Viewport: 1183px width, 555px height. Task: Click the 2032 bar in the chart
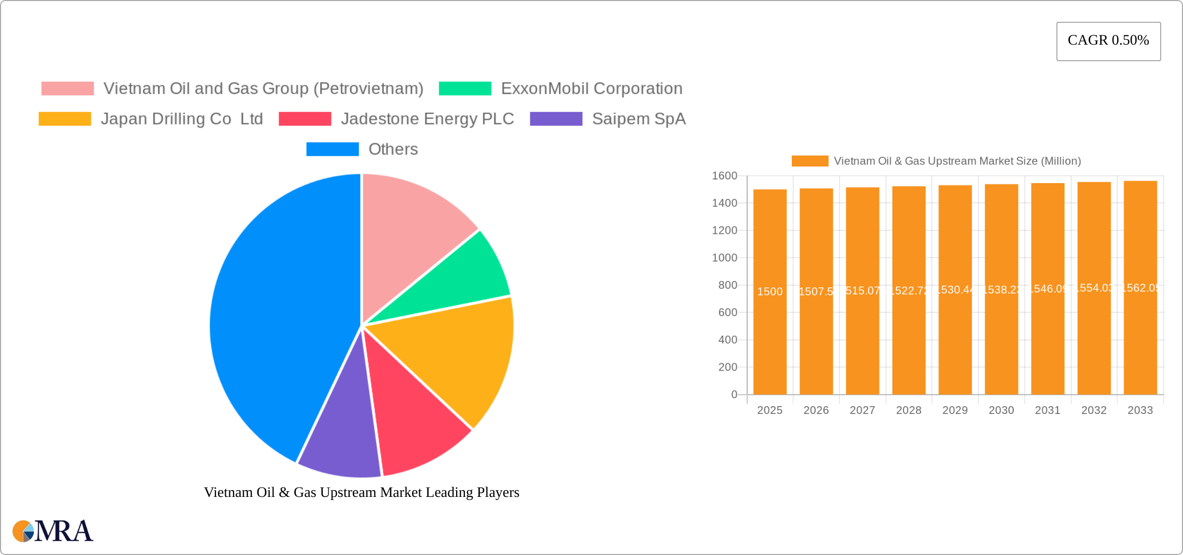[1094, 288]
